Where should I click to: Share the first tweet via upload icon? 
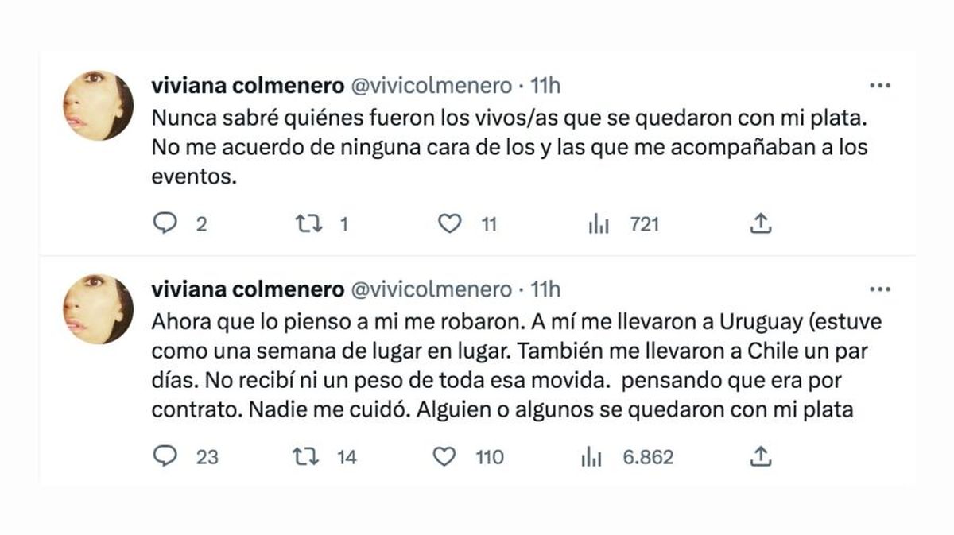point(762,224)
